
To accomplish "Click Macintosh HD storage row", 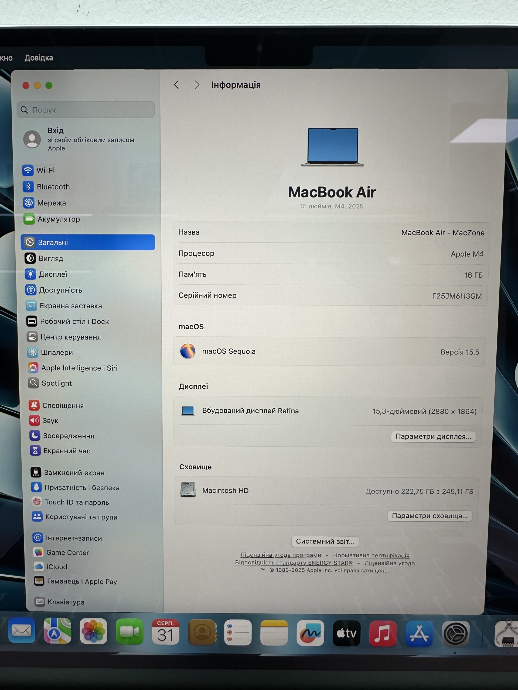I will click(327, 491).
